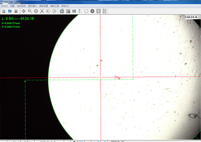The height and width of the screenshot is (142, 201).
Task: Select the framed letter A text tool
Action: pos(42,11)
